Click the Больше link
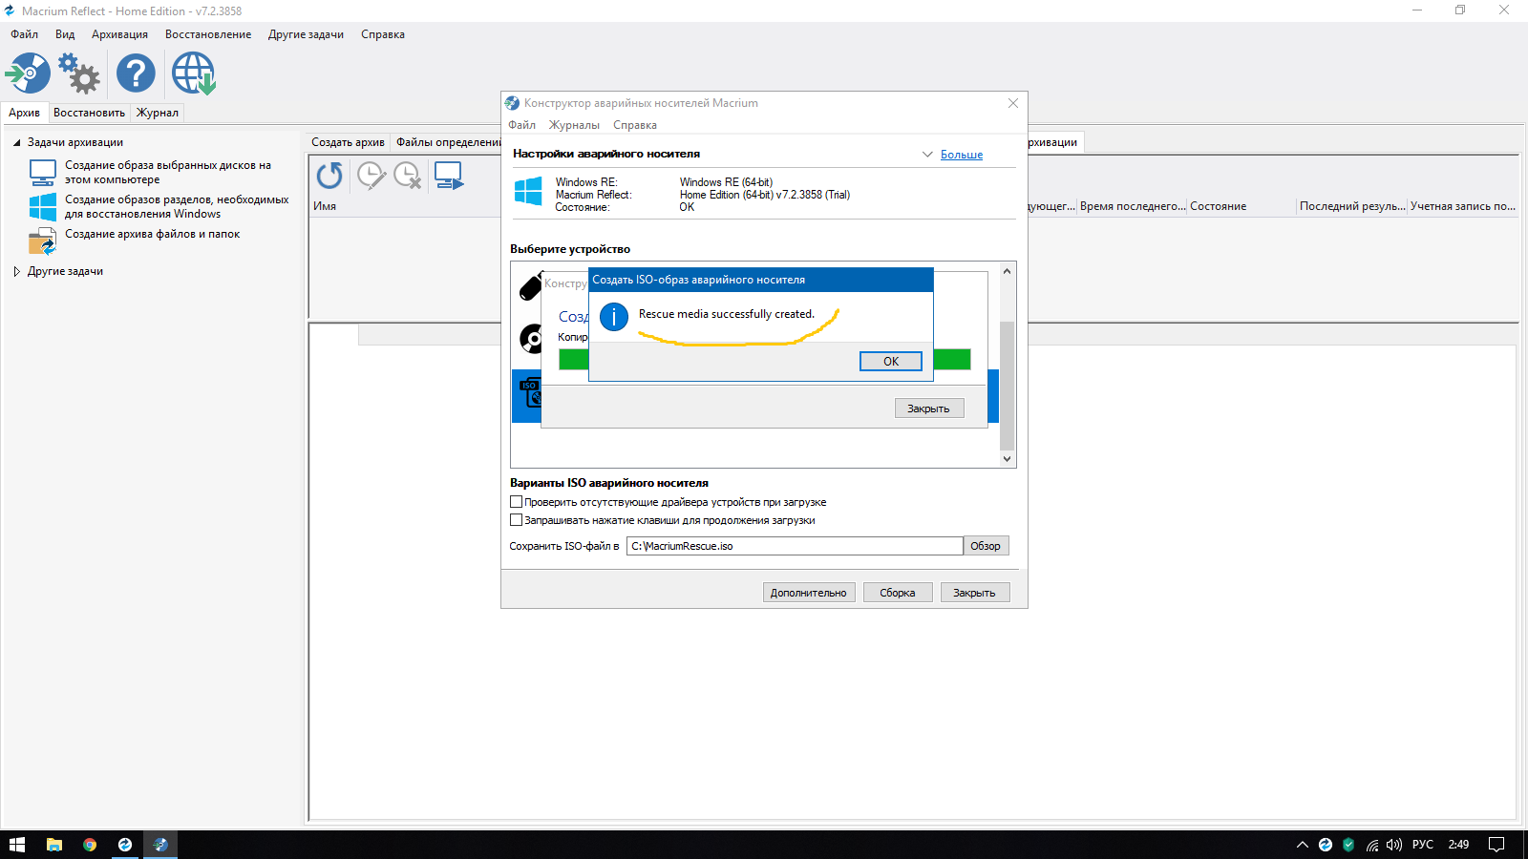 961,155
